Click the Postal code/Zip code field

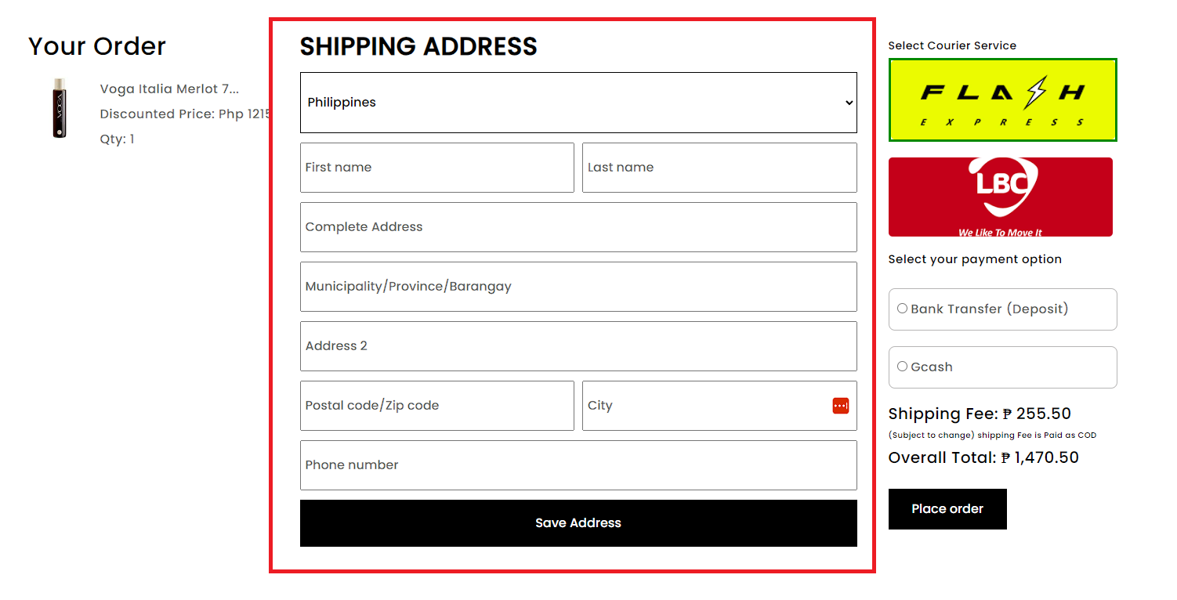[436, 406]
